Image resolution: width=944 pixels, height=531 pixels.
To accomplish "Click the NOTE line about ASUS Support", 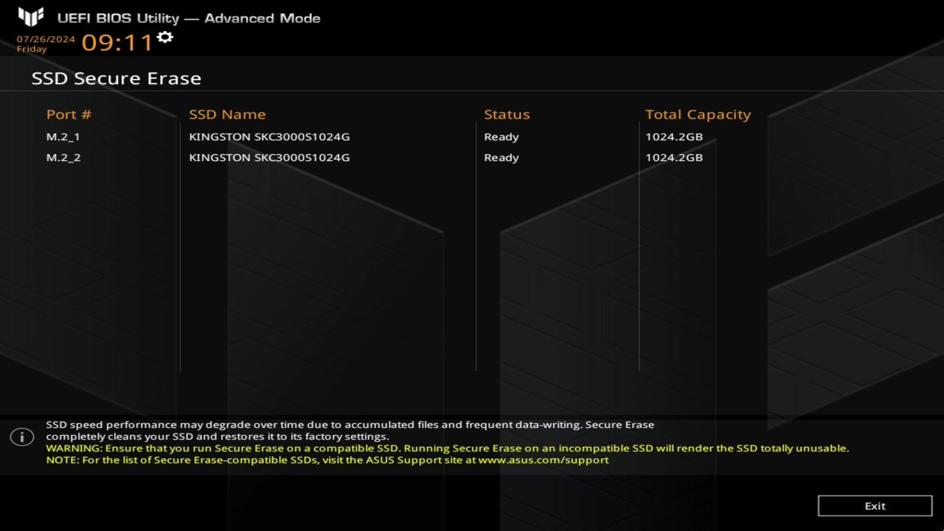I will 327,460.
